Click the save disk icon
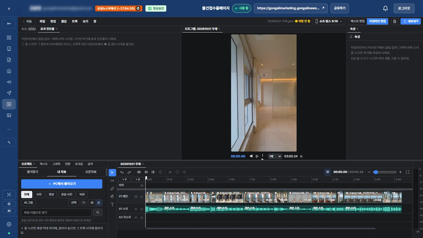Screen dimensions: 423x238 tap(394, 21)
